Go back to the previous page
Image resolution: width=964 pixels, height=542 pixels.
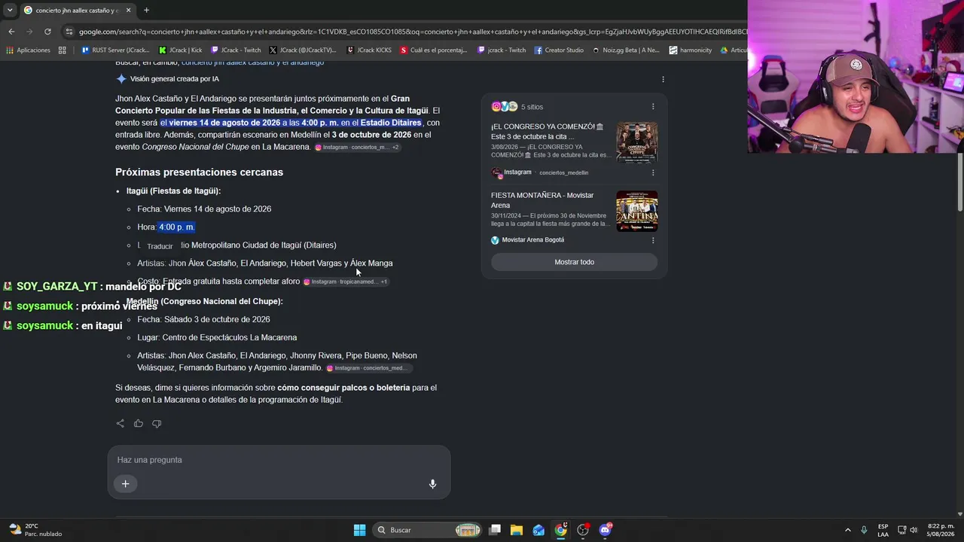(x=11, y=32)
